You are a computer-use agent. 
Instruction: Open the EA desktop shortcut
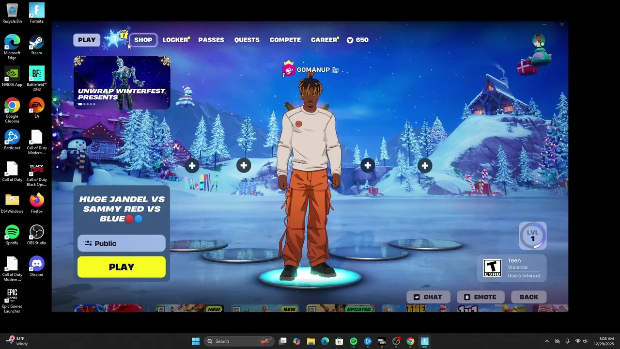(37, 108)
